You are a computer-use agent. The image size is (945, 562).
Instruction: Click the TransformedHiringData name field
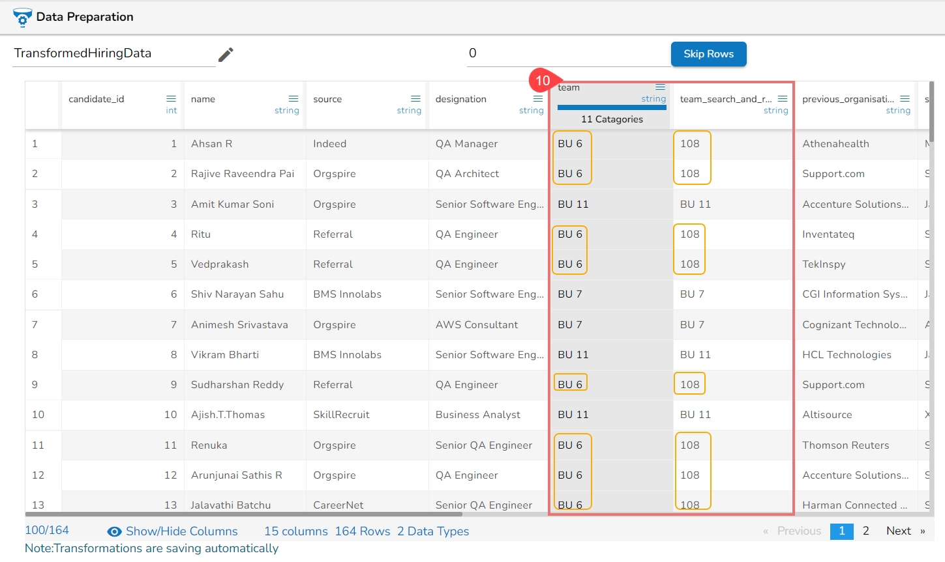(114, 53)
